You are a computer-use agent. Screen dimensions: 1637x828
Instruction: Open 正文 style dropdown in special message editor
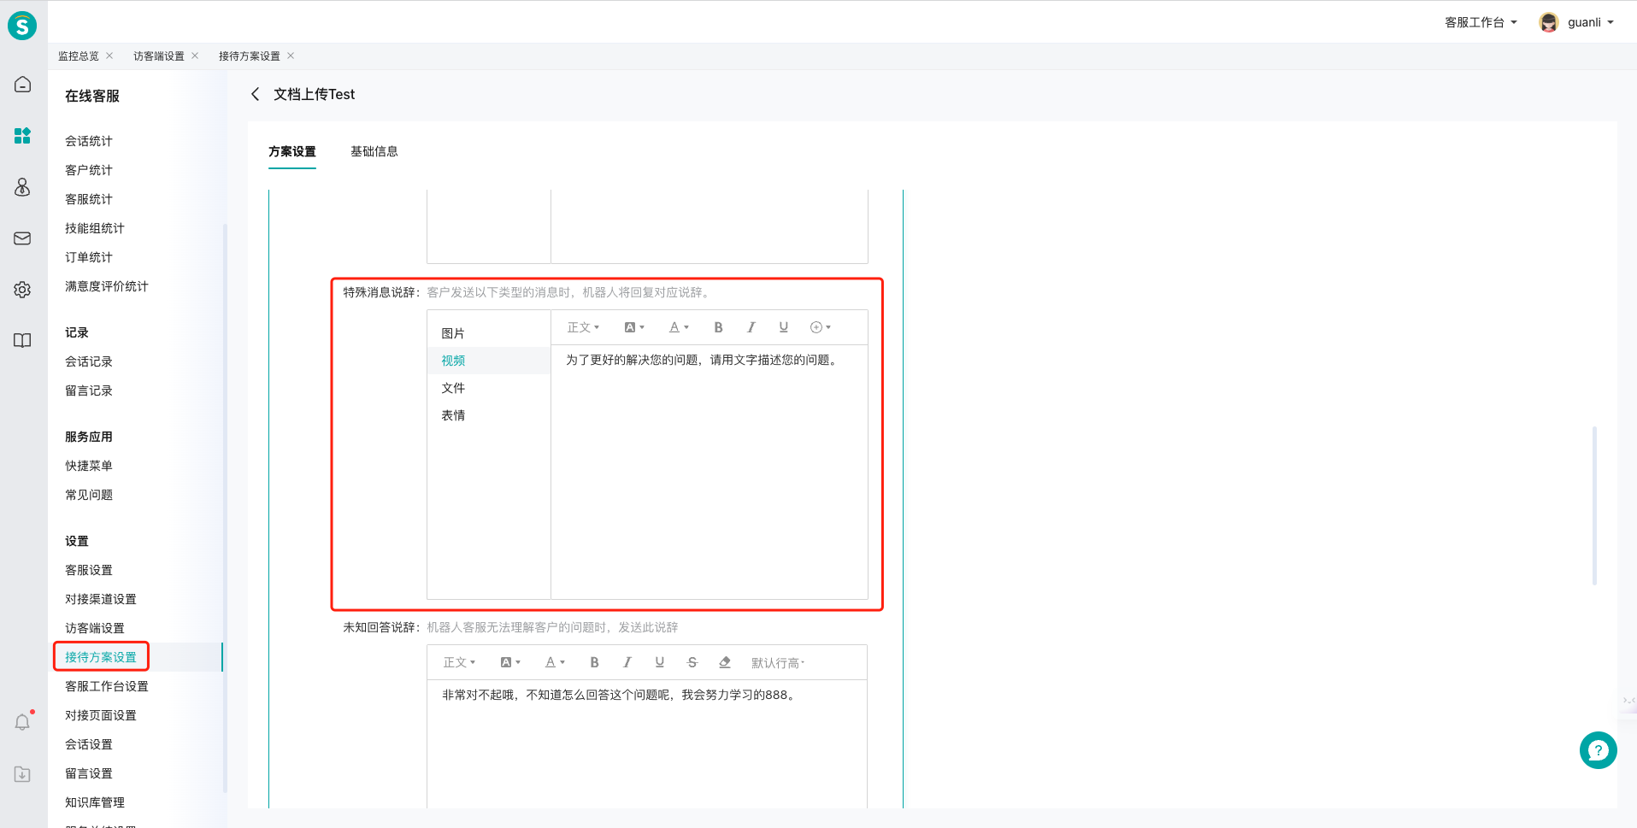pos(583,327)
